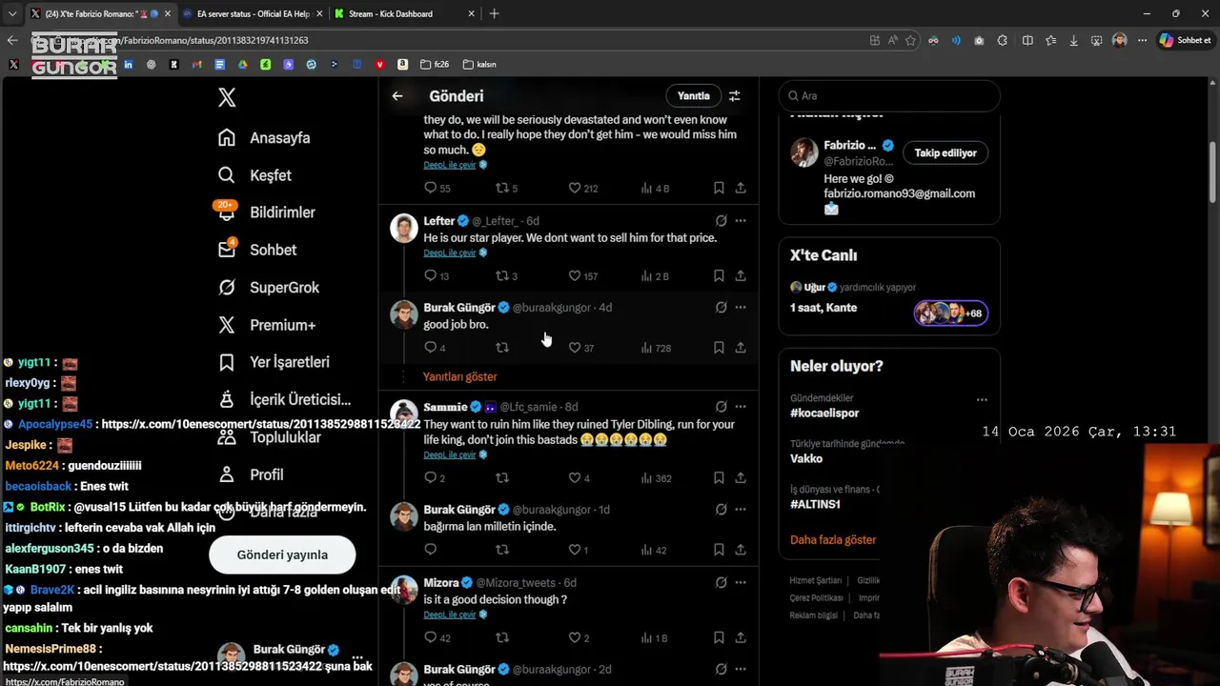Viewport: 1220px width, 686px height.
Task: Click Daha fazla göster under trends
Action: (x=833, y=539)
